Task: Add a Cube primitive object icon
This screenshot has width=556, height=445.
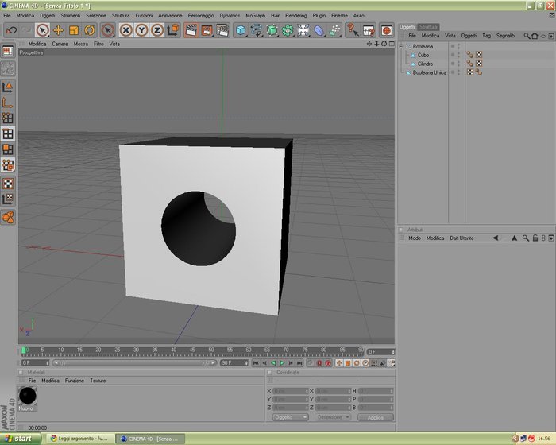Action: [x=241, y=30]
